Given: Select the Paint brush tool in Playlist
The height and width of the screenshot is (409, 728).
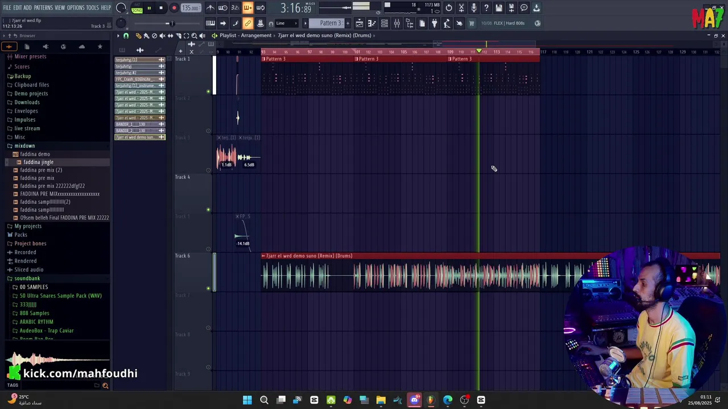Looking at the screenshot, I should coord(146,35).
